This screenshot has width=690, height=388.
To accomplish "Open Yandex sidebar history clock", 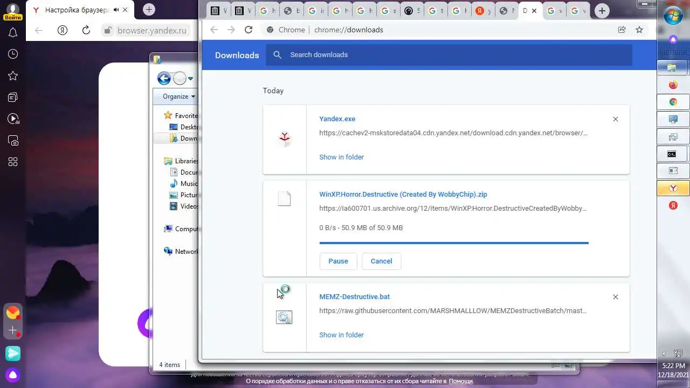I will point(13,54).
